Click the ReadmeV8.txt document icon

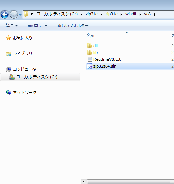click(90, 59)
